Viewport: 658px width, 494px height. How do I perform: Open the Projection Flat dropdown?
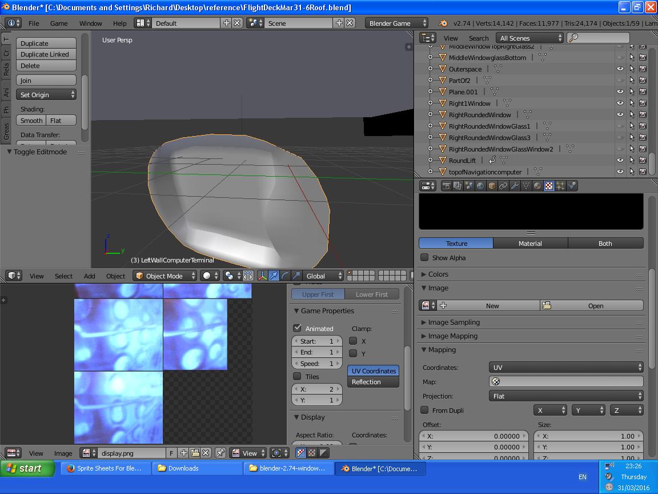(565, 396)
